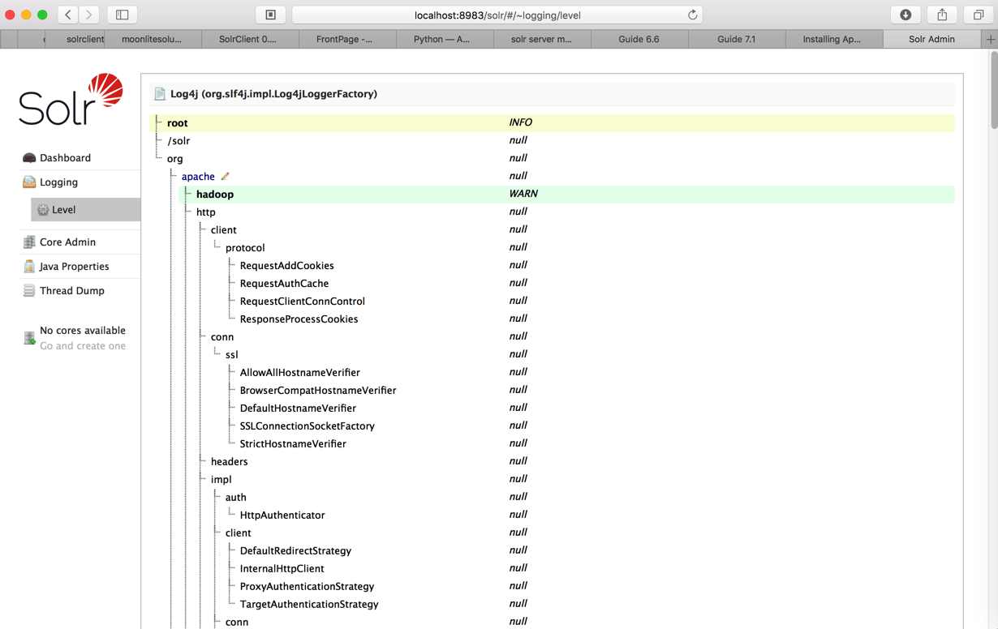The image size is (998, 629).
Task: Select the RequestAddCookies logger
Action: (287, 266)
